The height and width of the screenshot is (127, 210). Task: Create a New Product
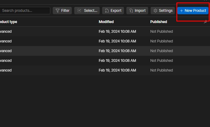(x=193, y=11)
